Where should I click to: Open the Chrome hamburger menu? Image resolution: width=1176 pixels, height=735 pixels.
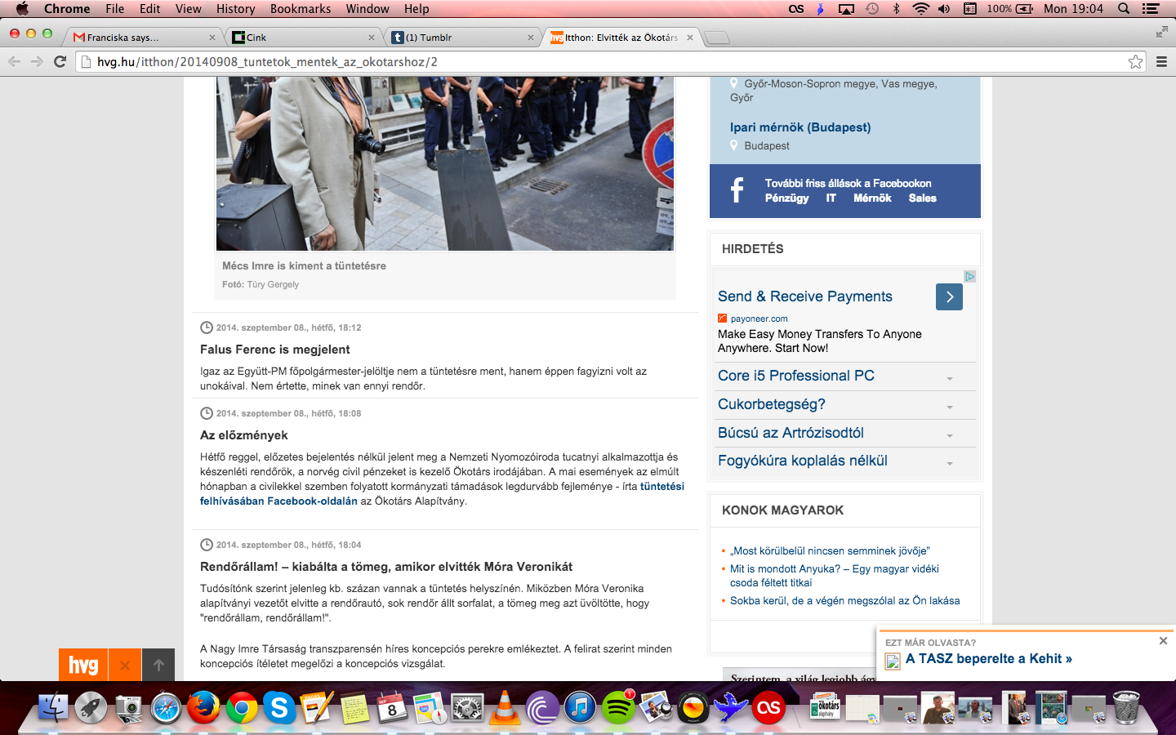click(x=1161, y=62)
